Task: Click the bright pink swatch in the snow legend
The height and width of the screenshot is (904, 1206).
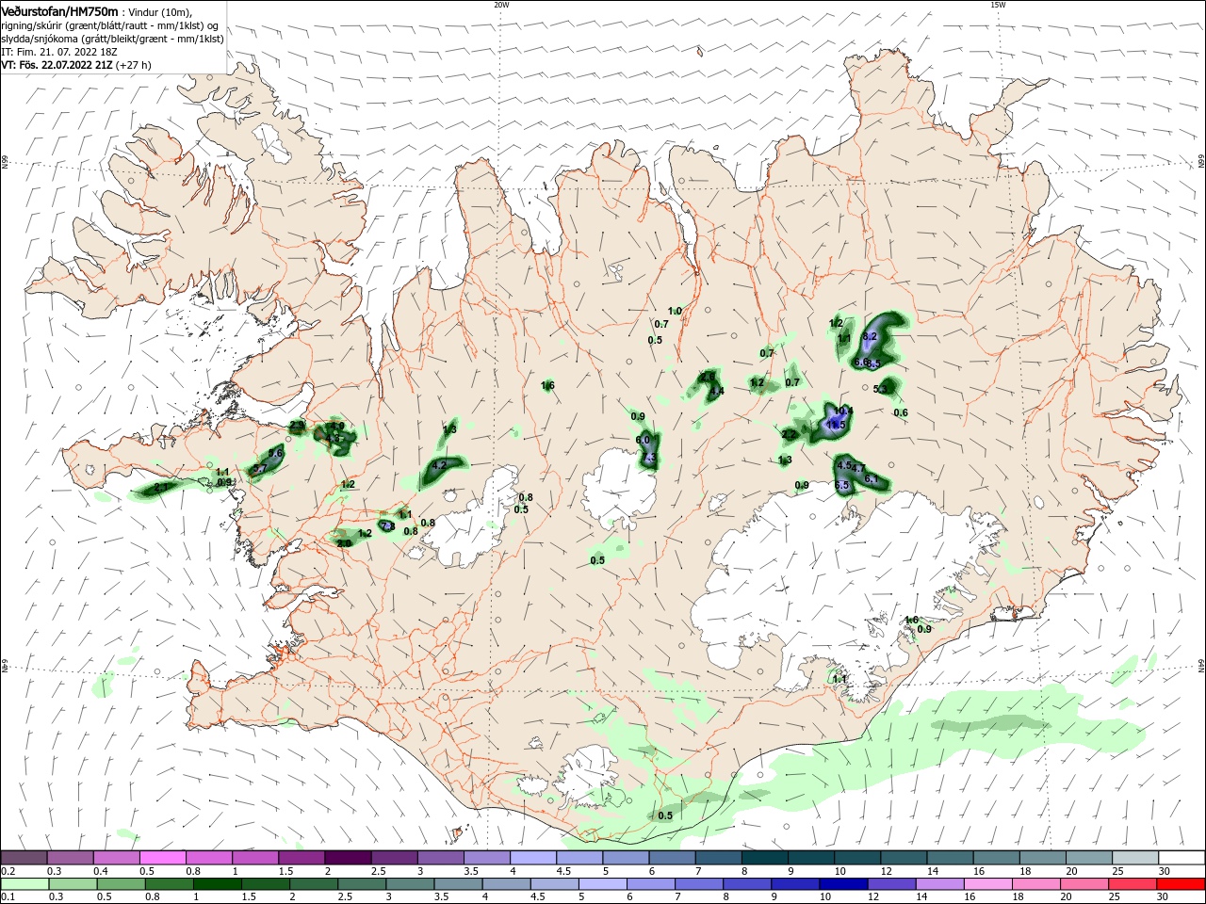Action: (x=163, y=858)
